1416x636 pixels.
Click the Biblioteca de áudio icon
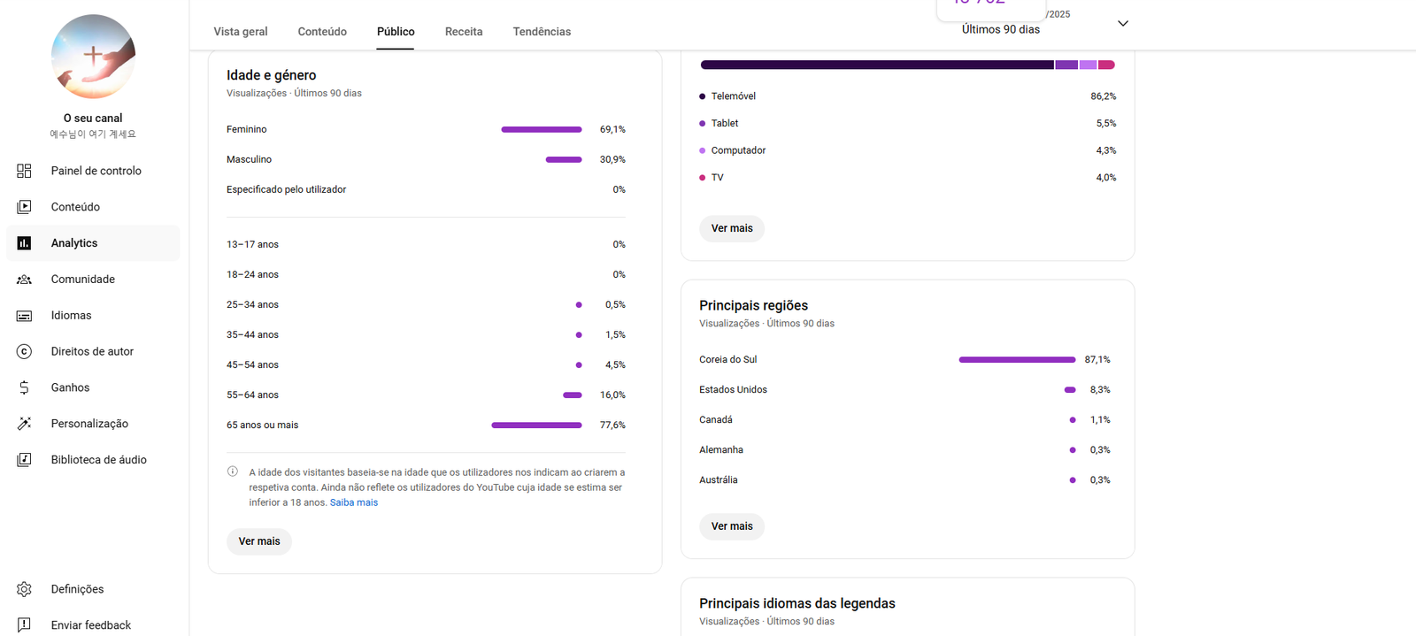pyautogui.click(x=24, y=460)
